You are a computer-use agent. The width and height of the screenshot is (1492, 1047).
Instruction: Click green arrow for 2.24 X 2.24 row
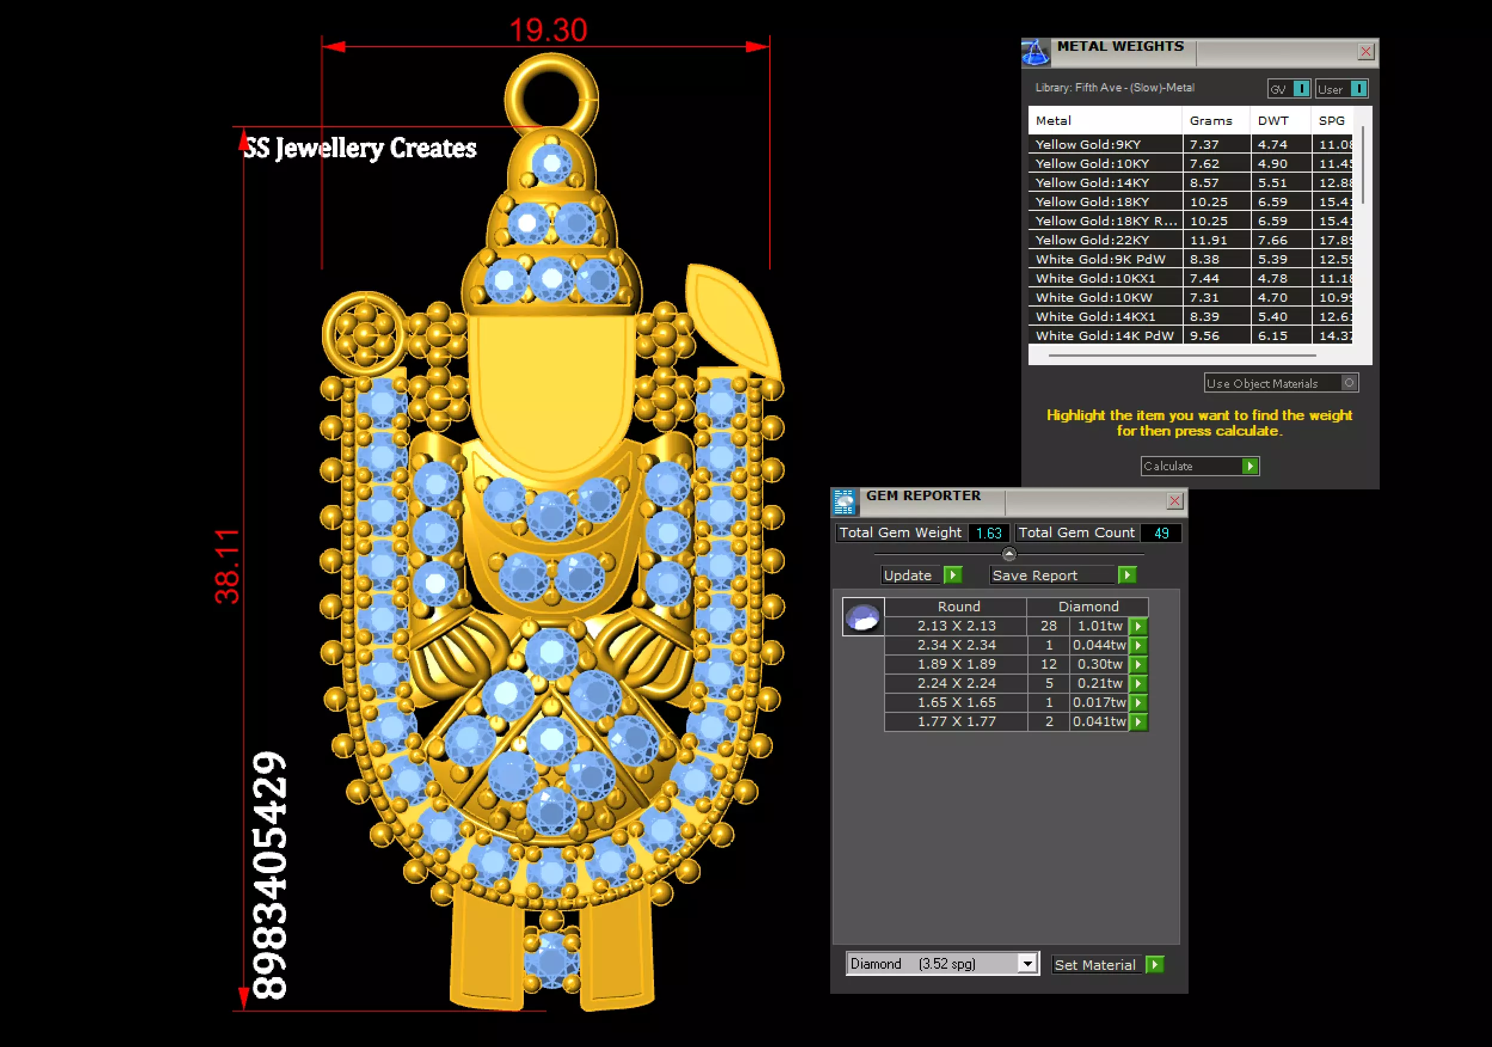click(x=1138, y=684)
